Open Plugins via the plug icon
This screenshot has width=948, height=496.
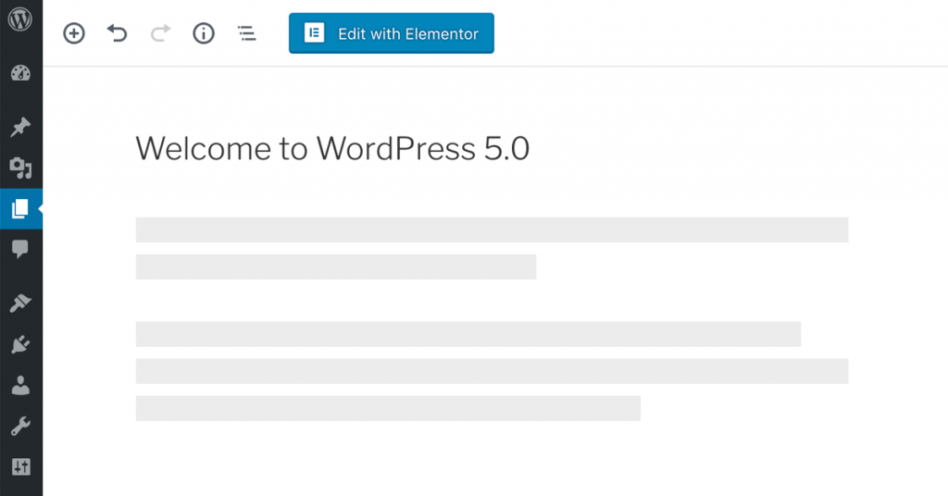coord(20,344)
